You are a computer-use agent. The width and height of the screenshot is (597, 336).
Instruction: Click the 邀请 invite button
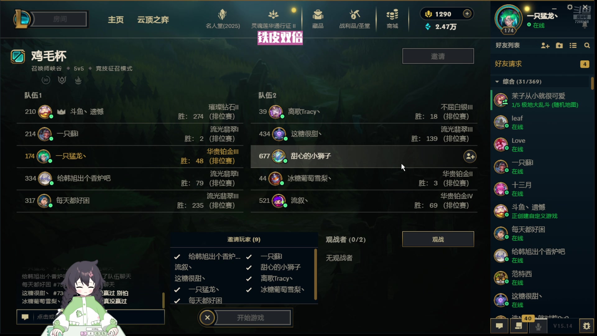438,56
